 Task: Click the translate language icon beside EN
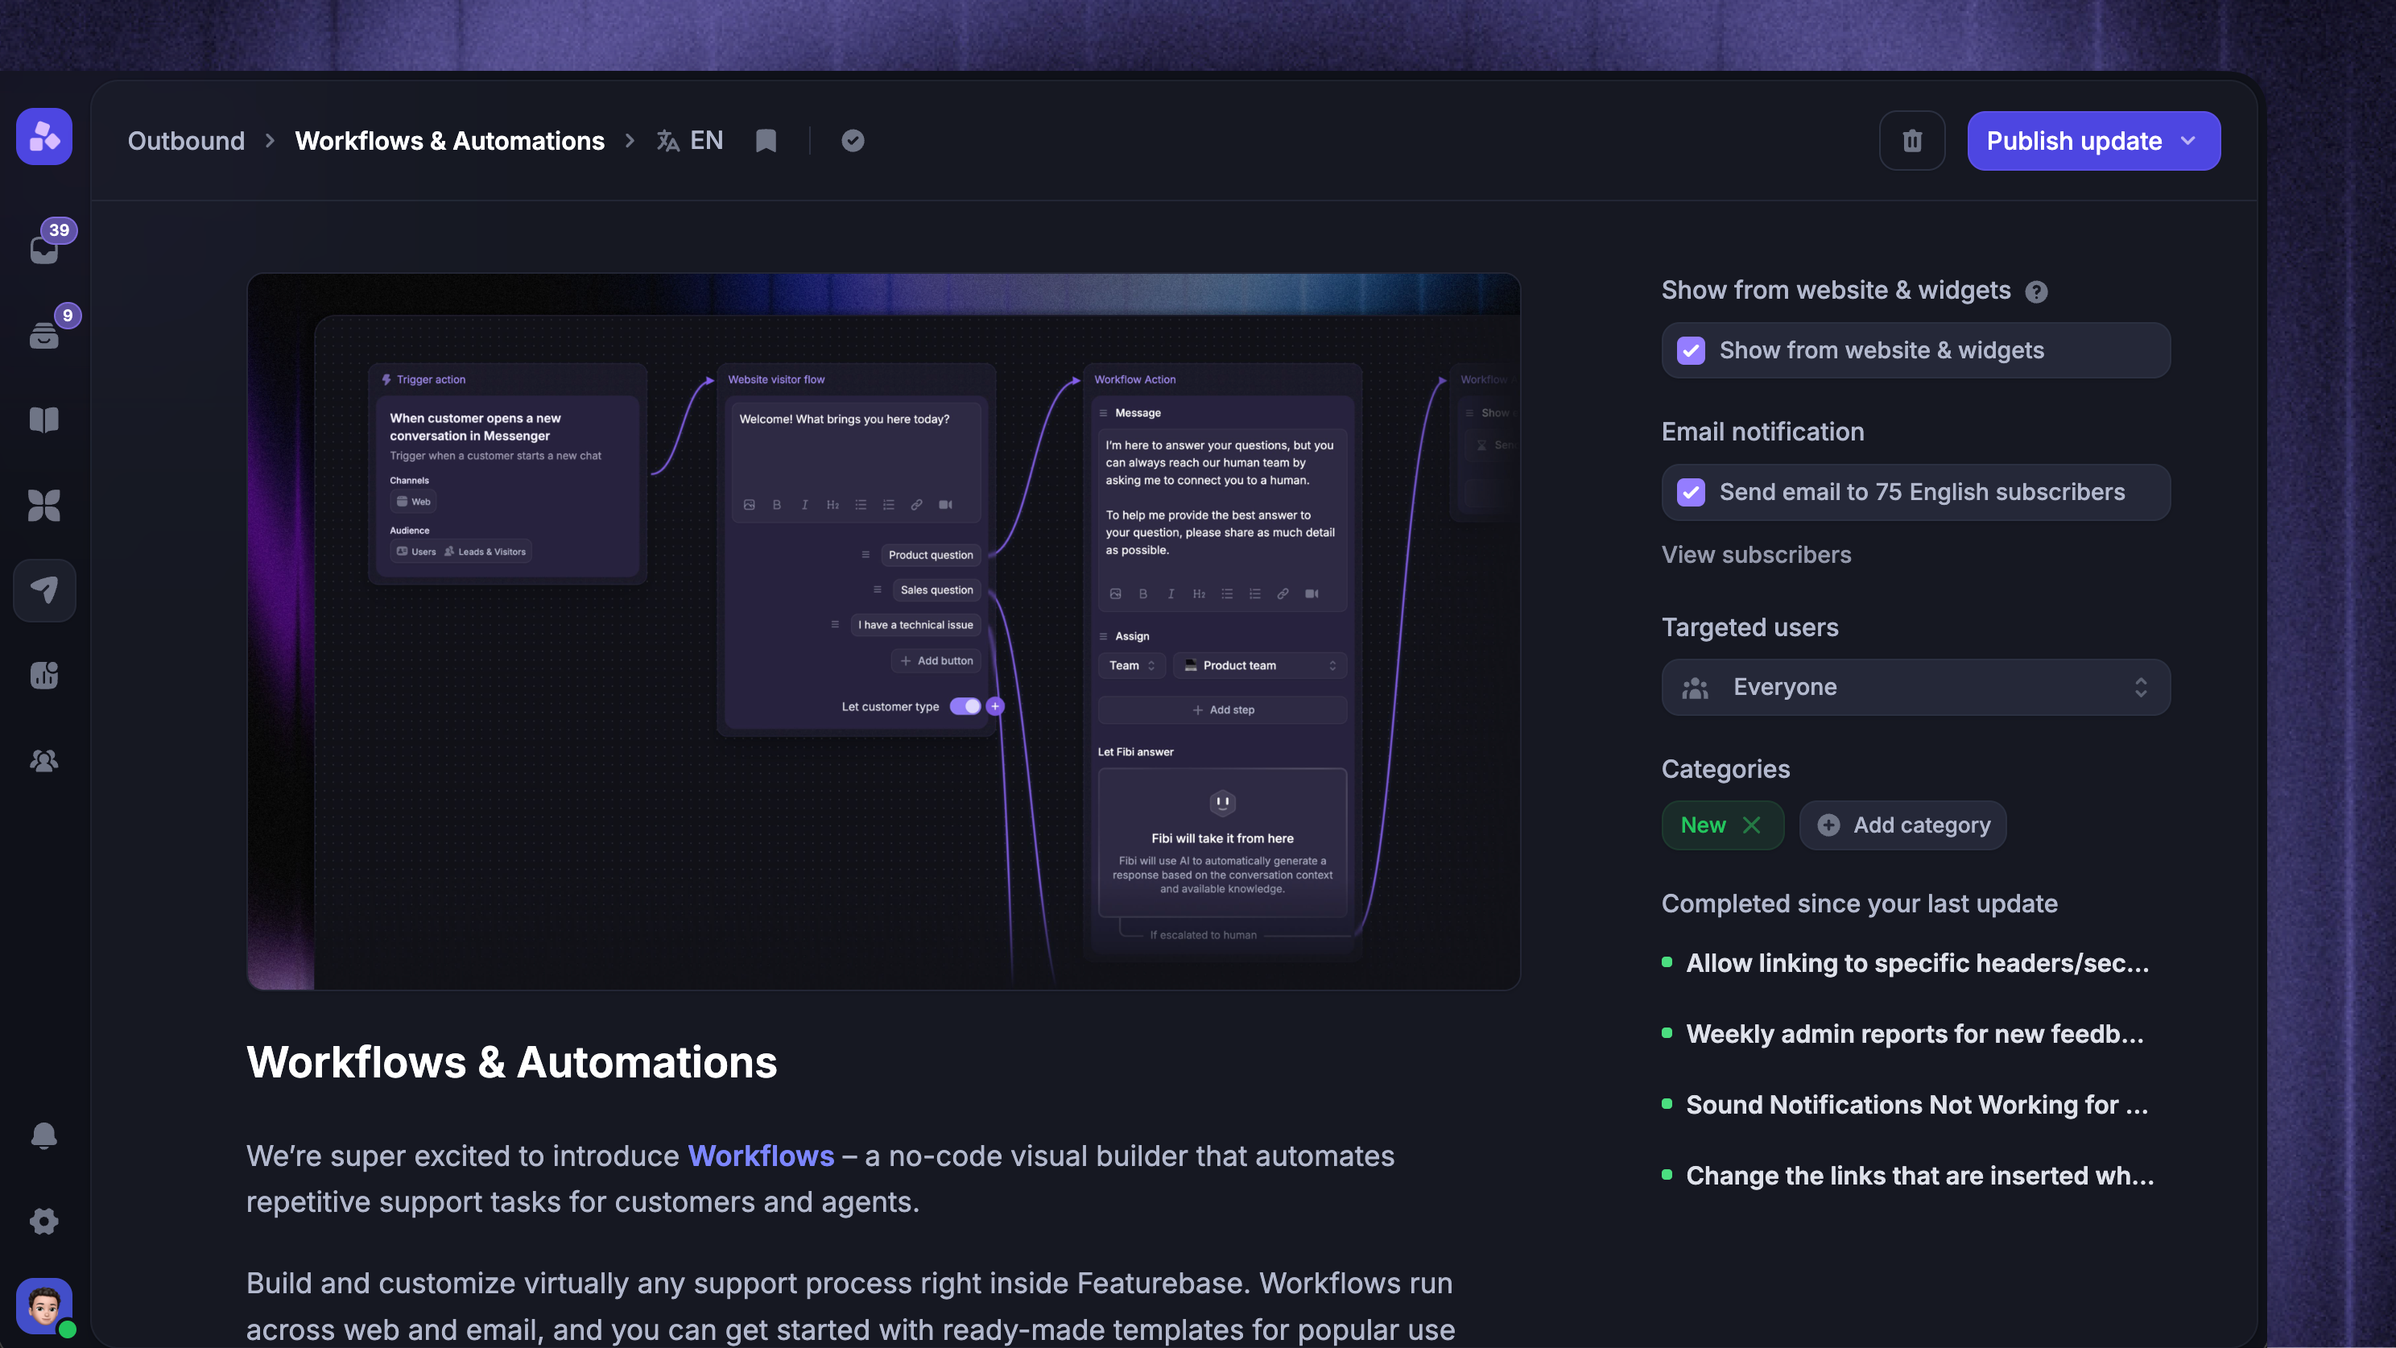pos(667,140)
